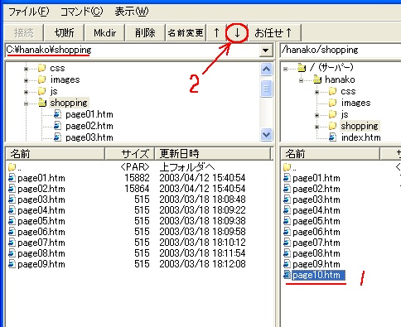Click the Mkdir button
This screenshot has width=401, height=327.
105,33
